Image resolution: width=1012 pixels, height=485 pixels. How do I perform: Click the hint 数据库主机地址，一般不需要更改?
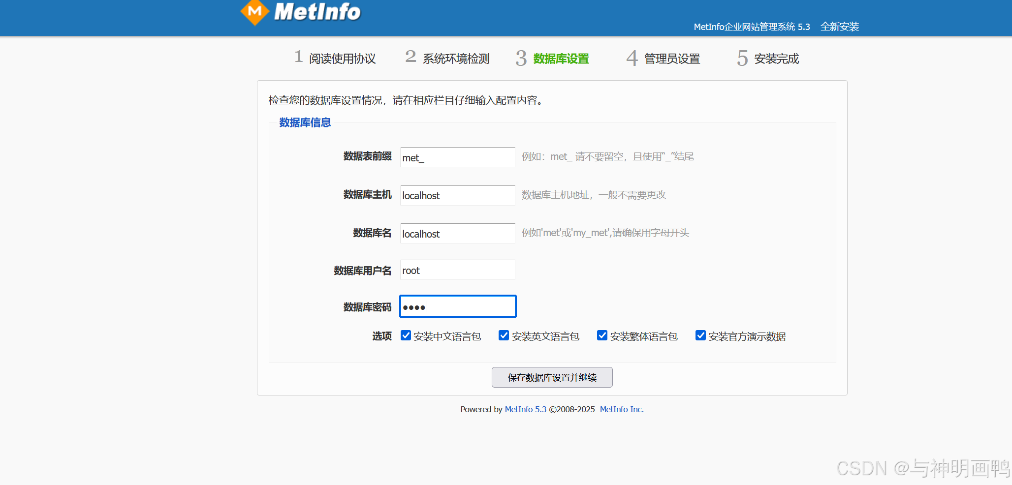594,195
